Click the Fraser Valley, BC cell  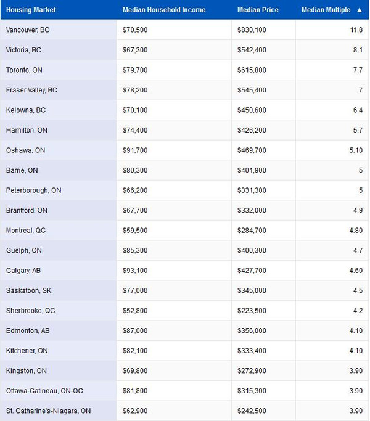click(x=31, y=90)
